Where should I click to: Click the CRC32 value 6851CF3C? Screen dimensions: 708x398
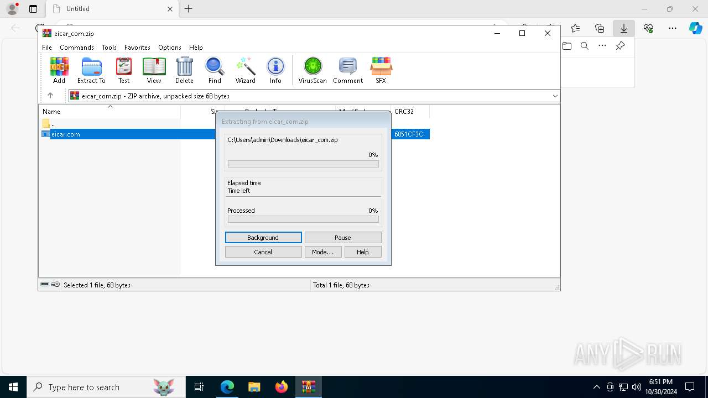point(409,134)
